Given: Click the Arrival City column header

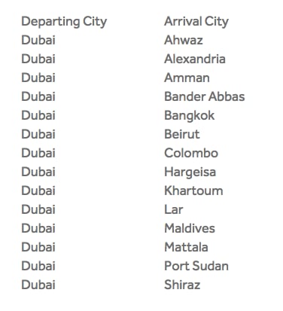Looking at the screenshot, I should pyautogui.click(x=196, y=22).
